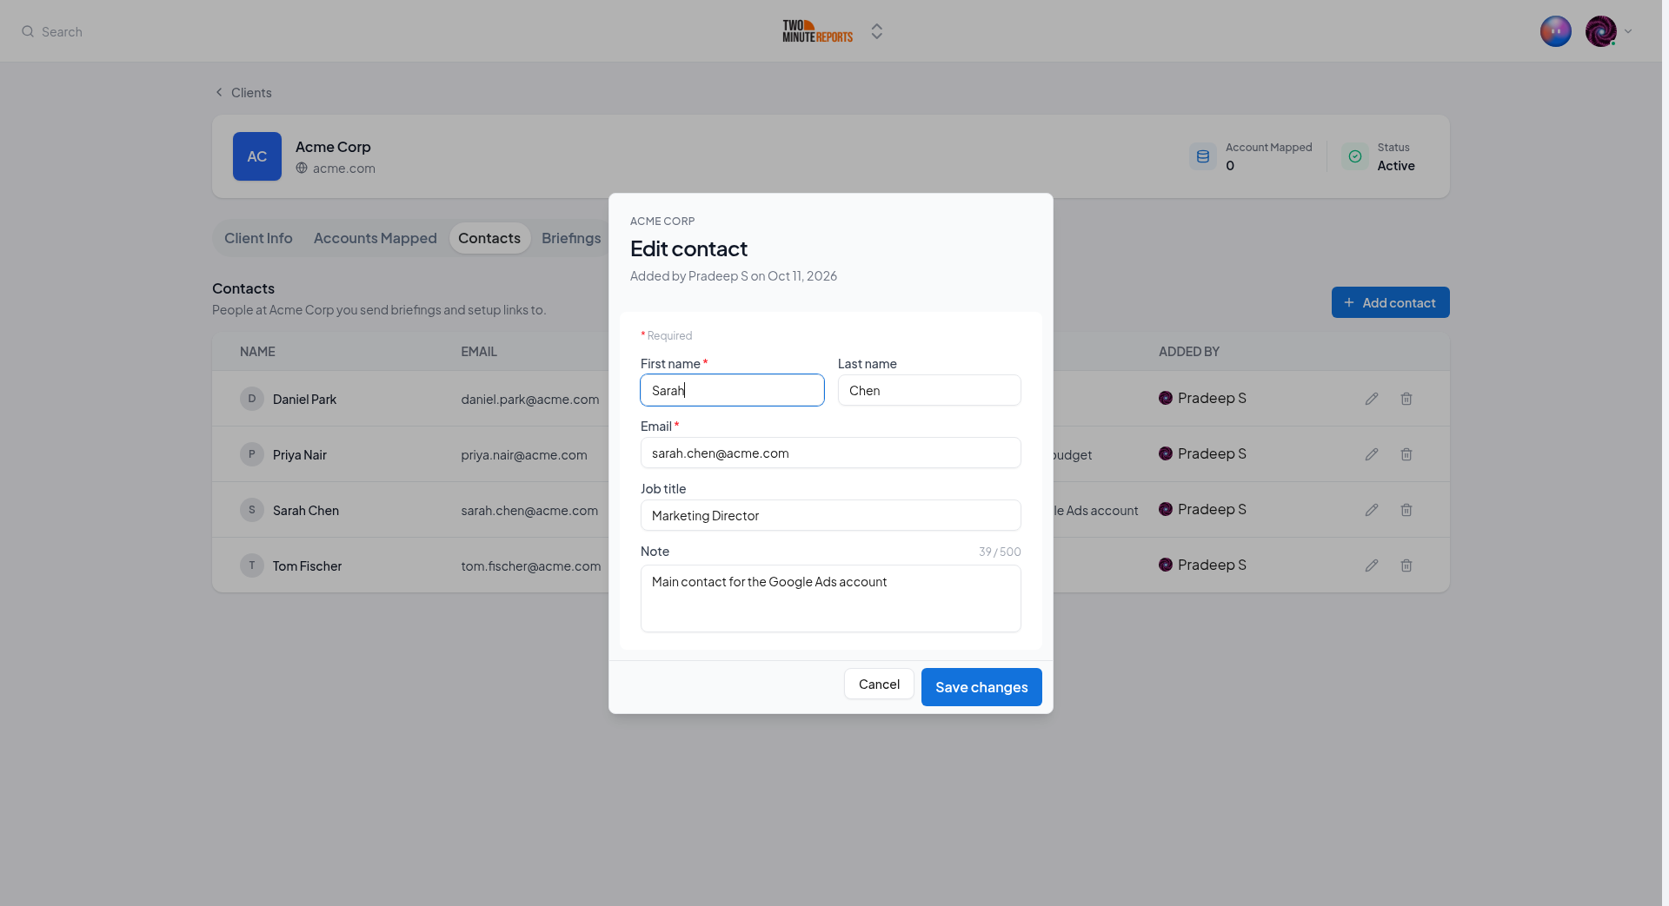Click the priya.nair@acme.com email cell
The width and height of the screenshot is (1669, 906).
pyautogui.click(x=524, y=455)
